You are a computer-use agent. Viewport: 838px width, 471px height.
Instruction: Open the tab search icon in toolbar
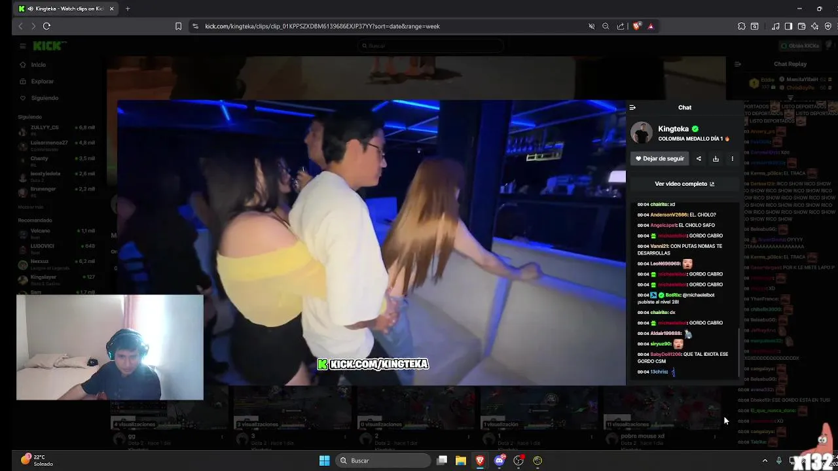point(755,26)
